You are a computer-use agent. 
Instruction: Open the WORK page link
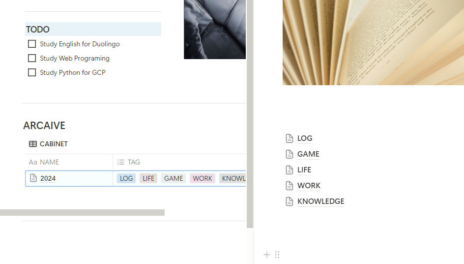coord(309,185)
